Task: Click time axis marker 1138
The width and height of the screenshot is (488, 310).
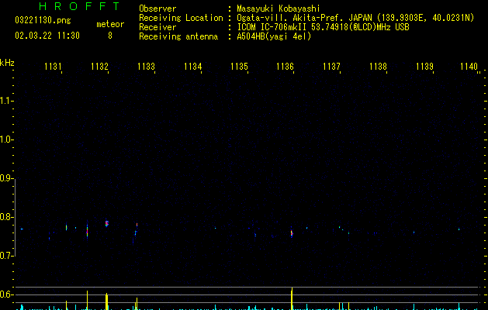Action: [378, 66]
